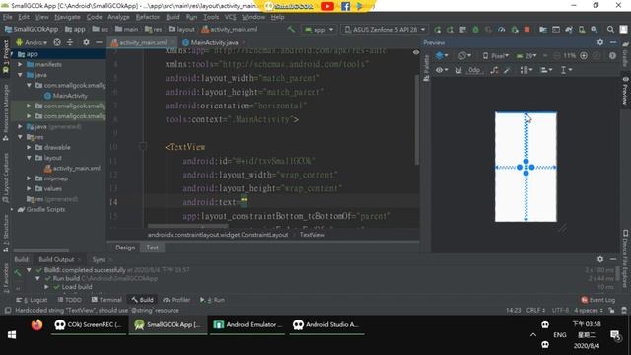Click the scroll-from-source target icon in Project panel
Viewport: 631px width, 355px height.
57,42
